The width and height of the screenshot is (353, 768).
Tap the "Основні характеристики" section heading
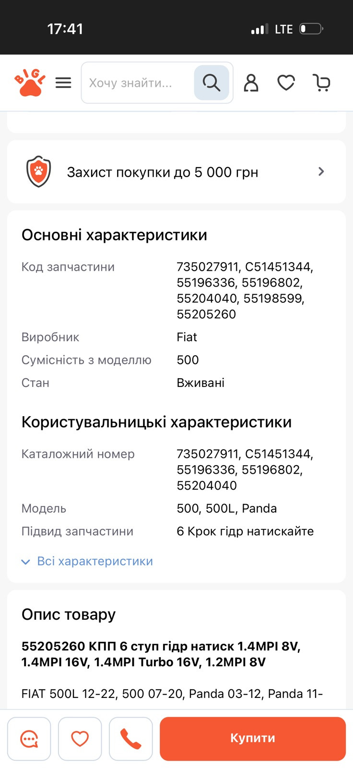coord(114,235)
